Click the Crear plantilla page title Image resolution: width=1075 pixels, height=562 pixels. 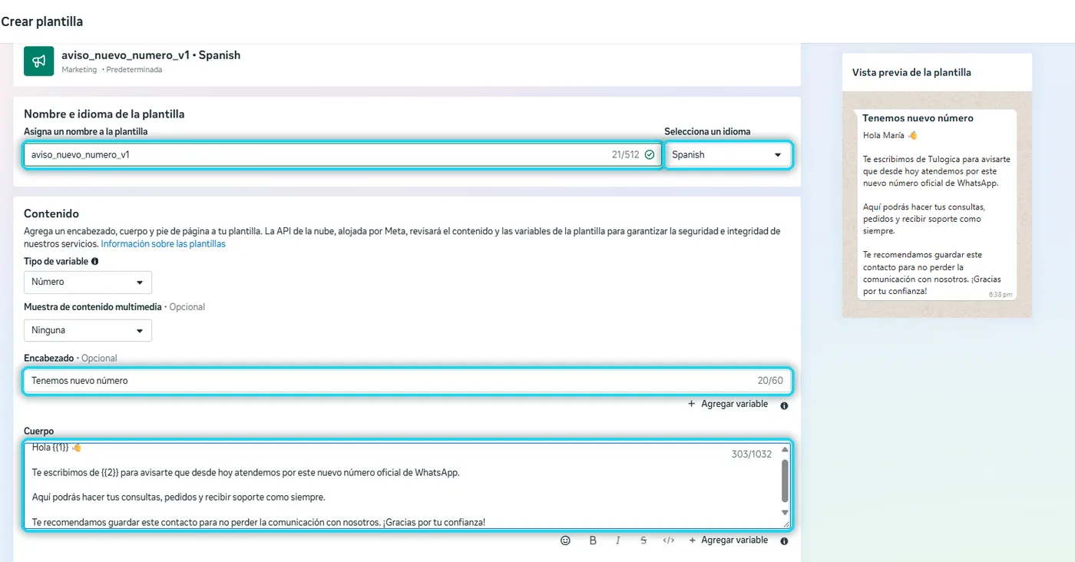[41, 21]
